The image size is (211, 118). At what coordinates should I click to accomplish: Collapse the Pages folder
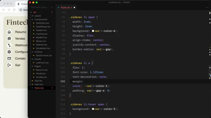point(32,66)
